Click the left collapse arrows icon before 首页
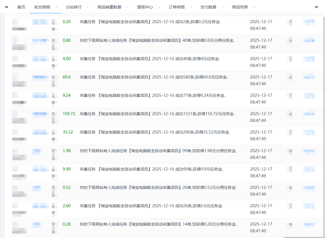 click(6, 6)
